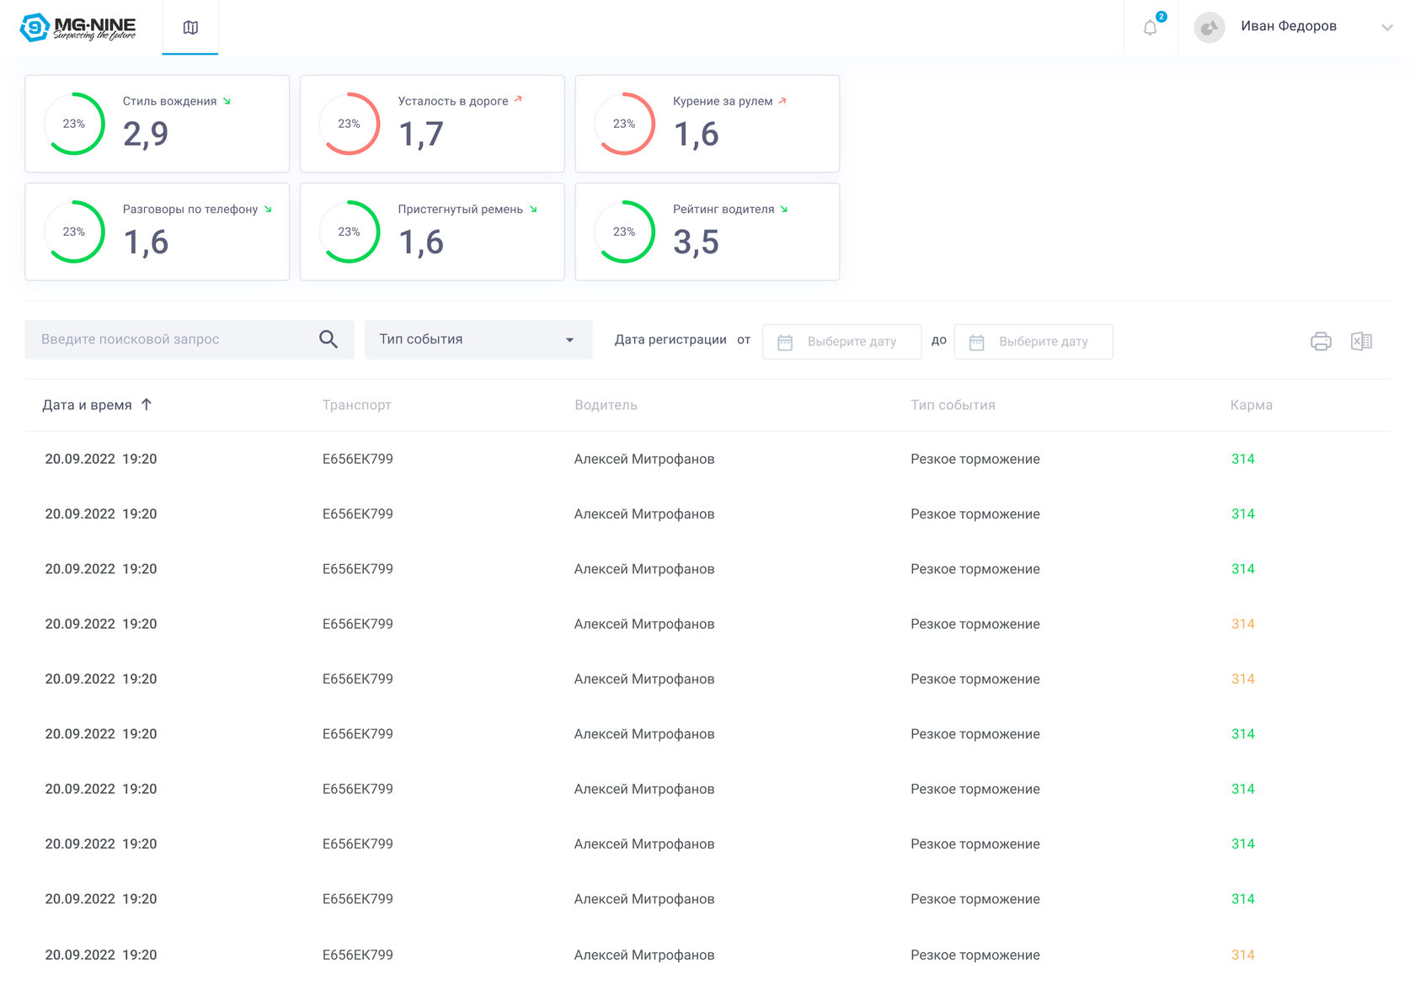Screen dimensions: 1415x990
Task: Open the Стиль вождения card
Action: coord(157,124)
